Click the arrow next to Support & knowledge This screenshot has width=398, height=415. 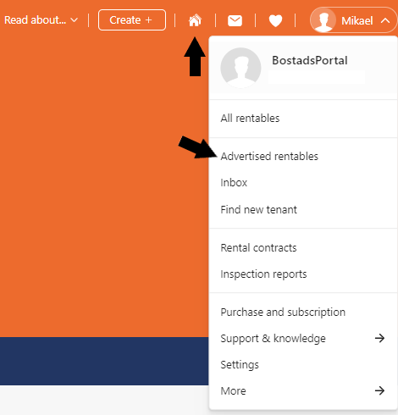tap(379, 338)
